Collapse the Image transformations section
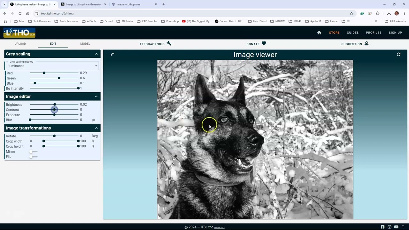 click(x=96, y=128)
